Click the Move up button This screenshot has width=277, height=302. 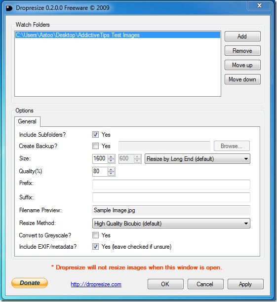[x=242, y=65]
